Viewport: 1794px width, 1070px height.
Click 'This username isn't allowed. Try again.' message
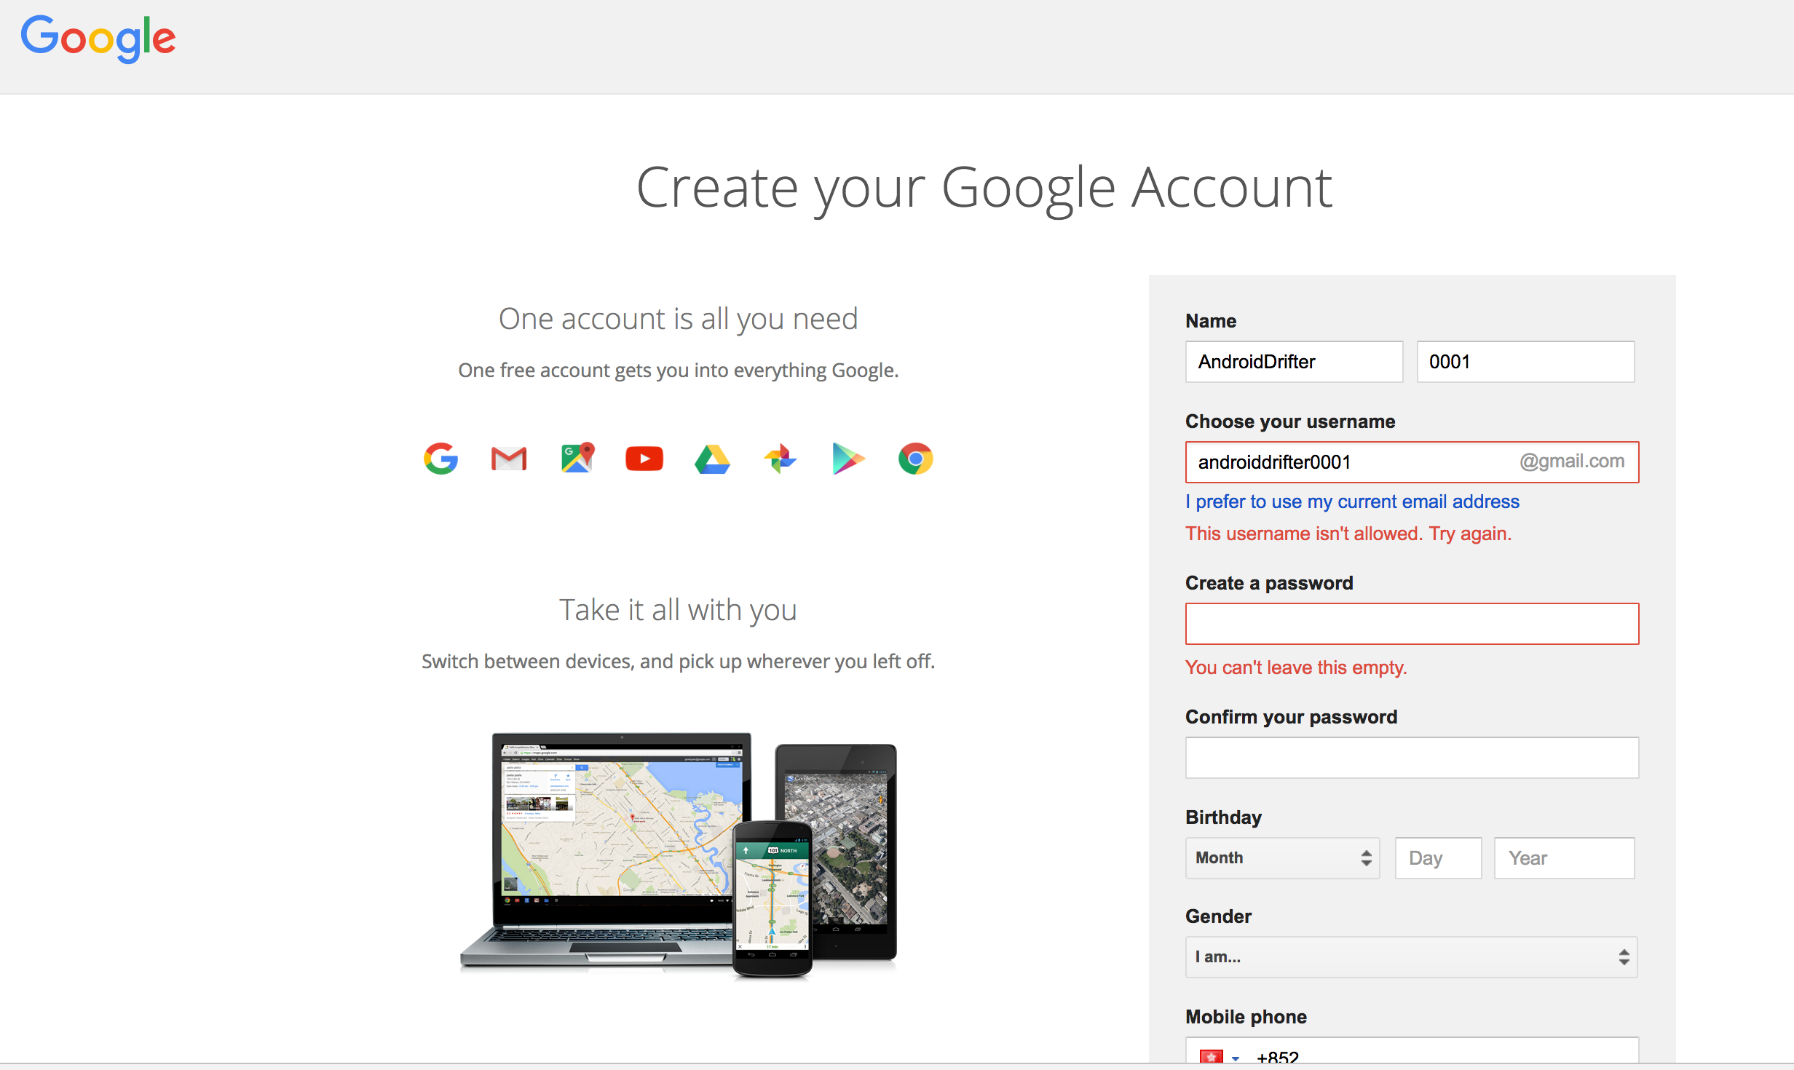click(1348, 534)
